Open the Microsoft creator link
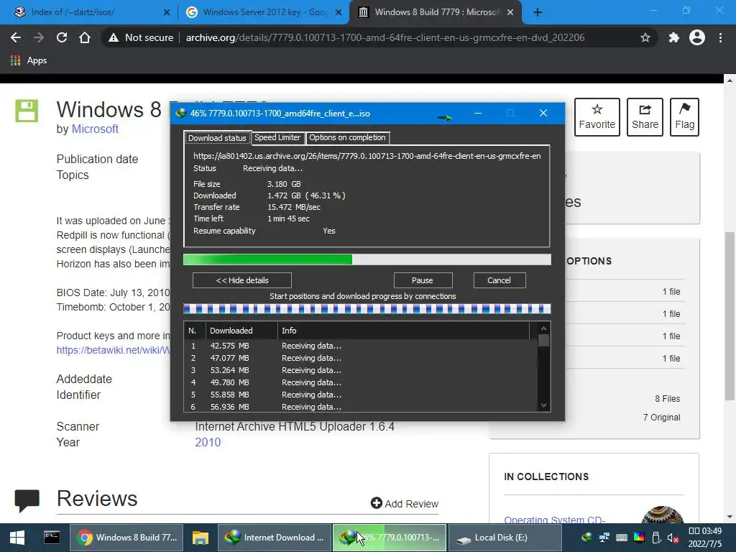This screenshot has width=736, height=552. 95,129
